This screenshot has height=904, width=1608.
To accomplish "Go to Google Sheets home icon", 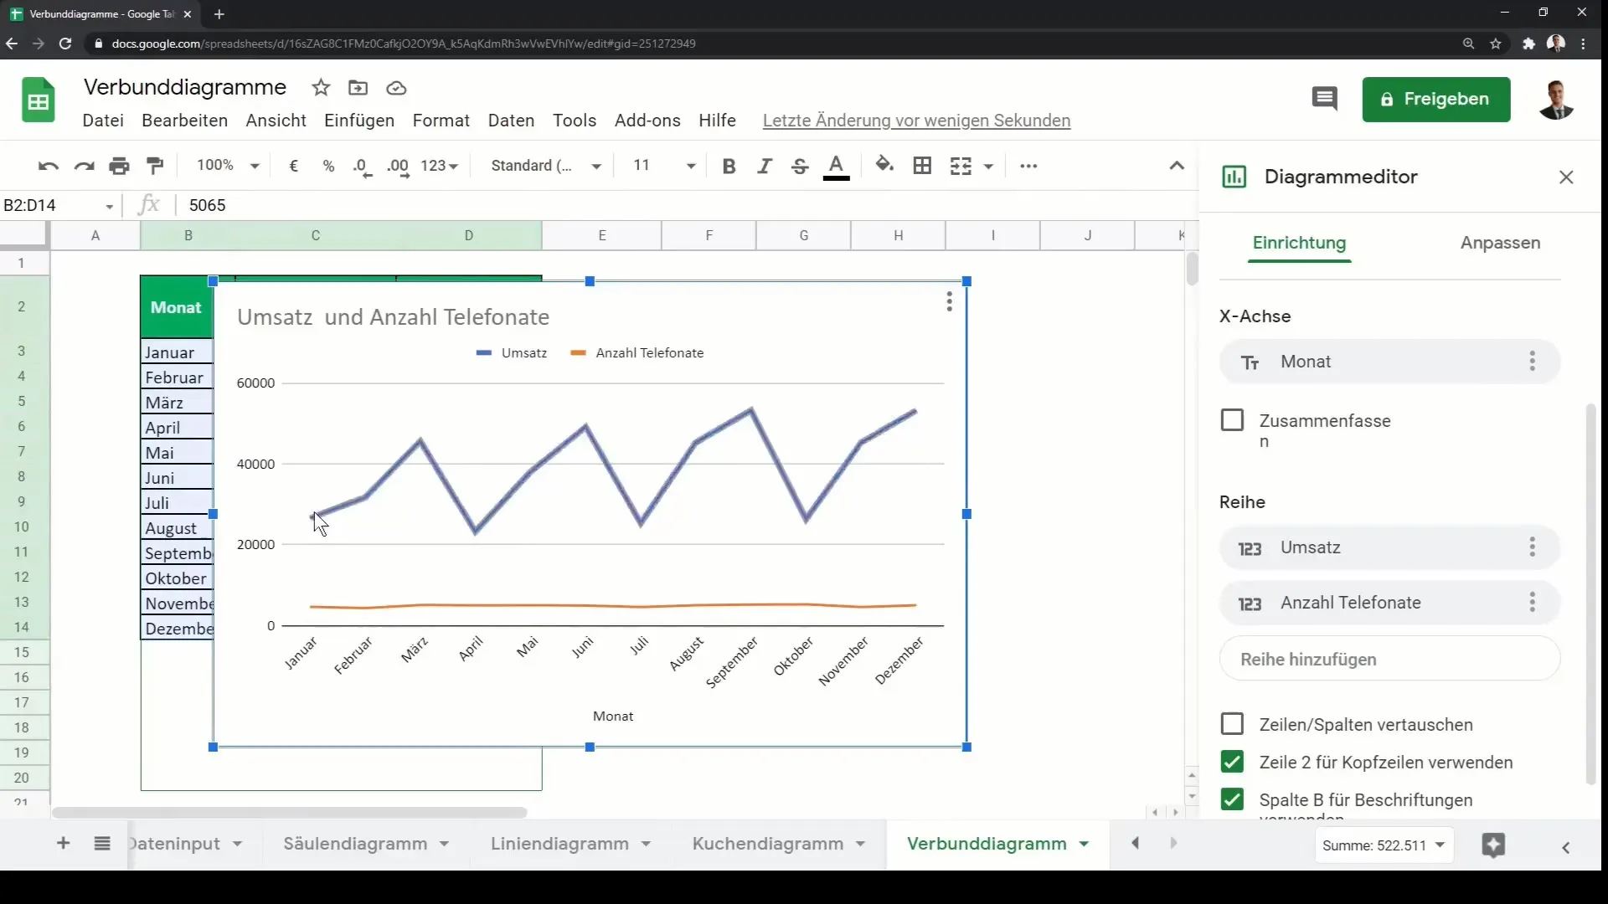I will pos(39,100).
